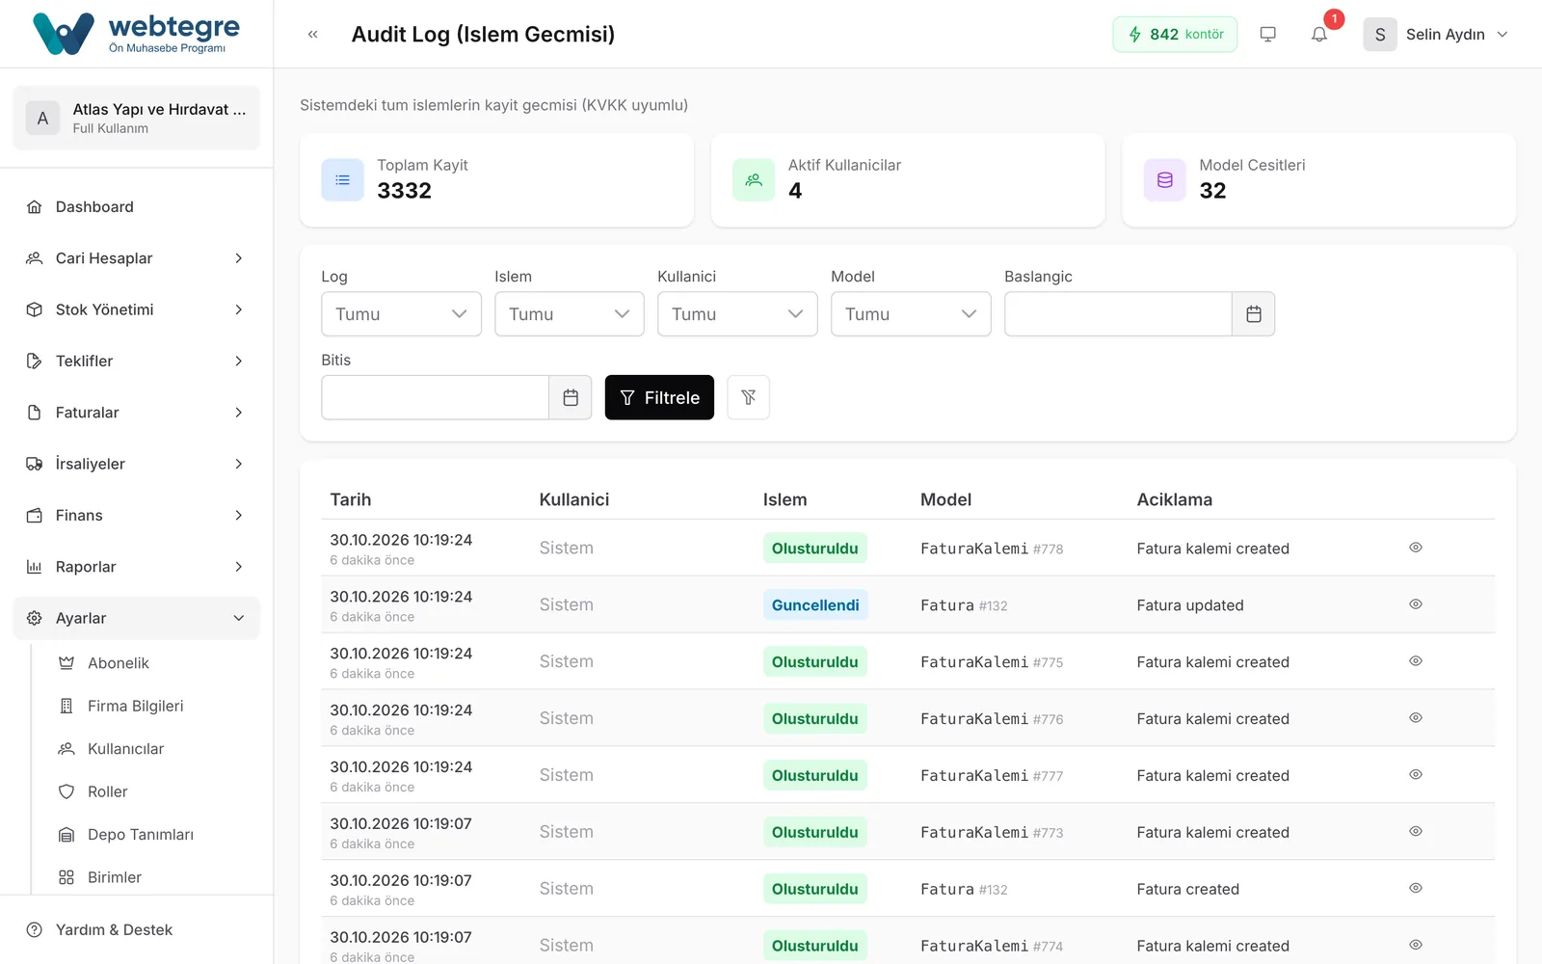Image resolution: width=1542 pixels, height=964 pixels.
Task: Click the 842 kontör credit badge
Action: 1175,35
